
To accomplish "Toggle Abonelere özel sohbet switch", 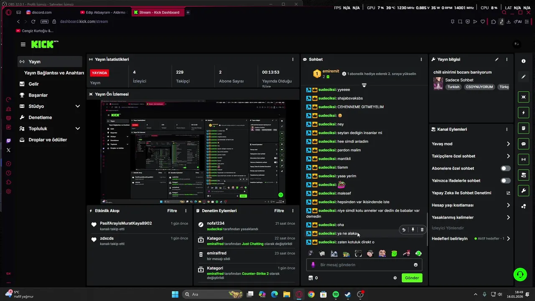I will point(506,168).
